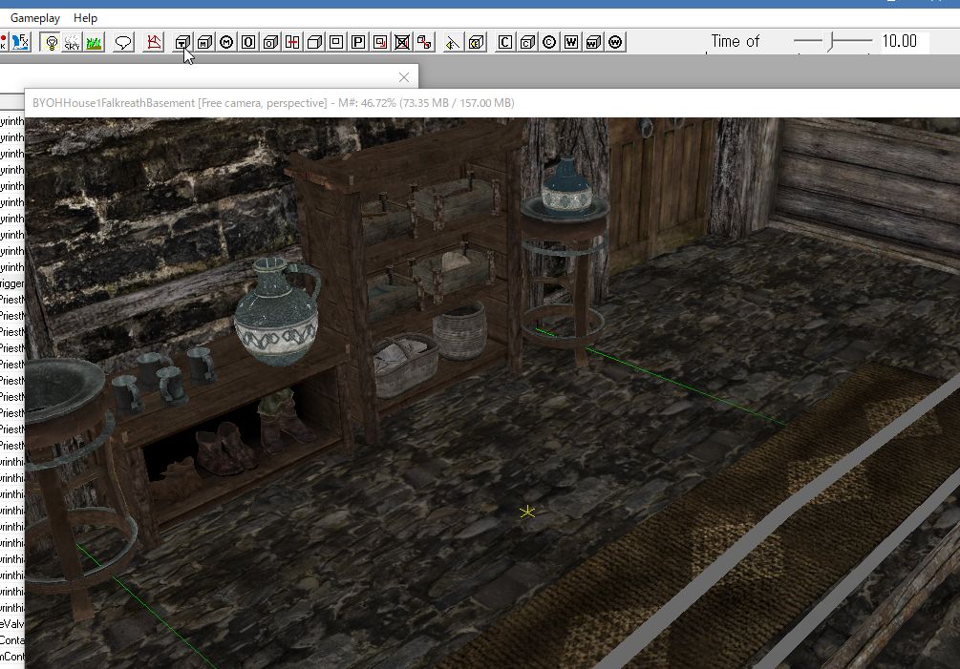Open the red navmesh editing tool

(154, 42)
